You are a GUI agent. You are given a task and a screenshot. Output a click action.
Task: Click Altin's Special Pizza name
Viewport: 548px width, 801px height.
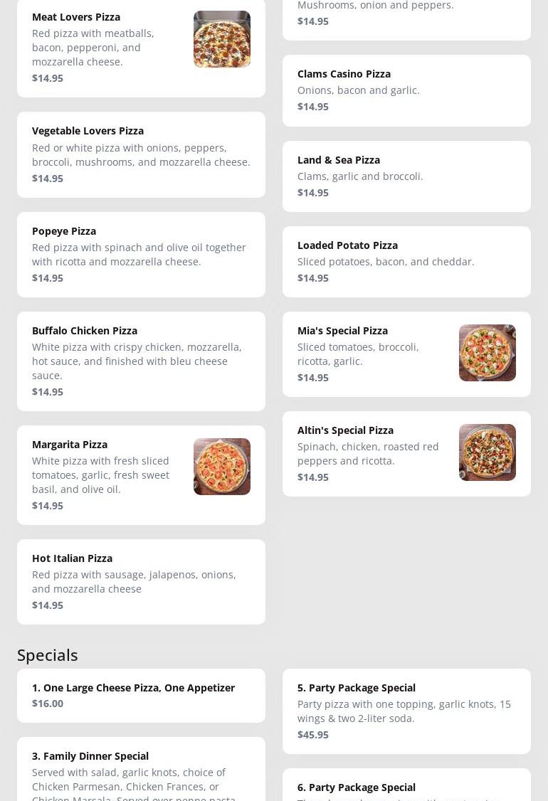click(345, 430)
